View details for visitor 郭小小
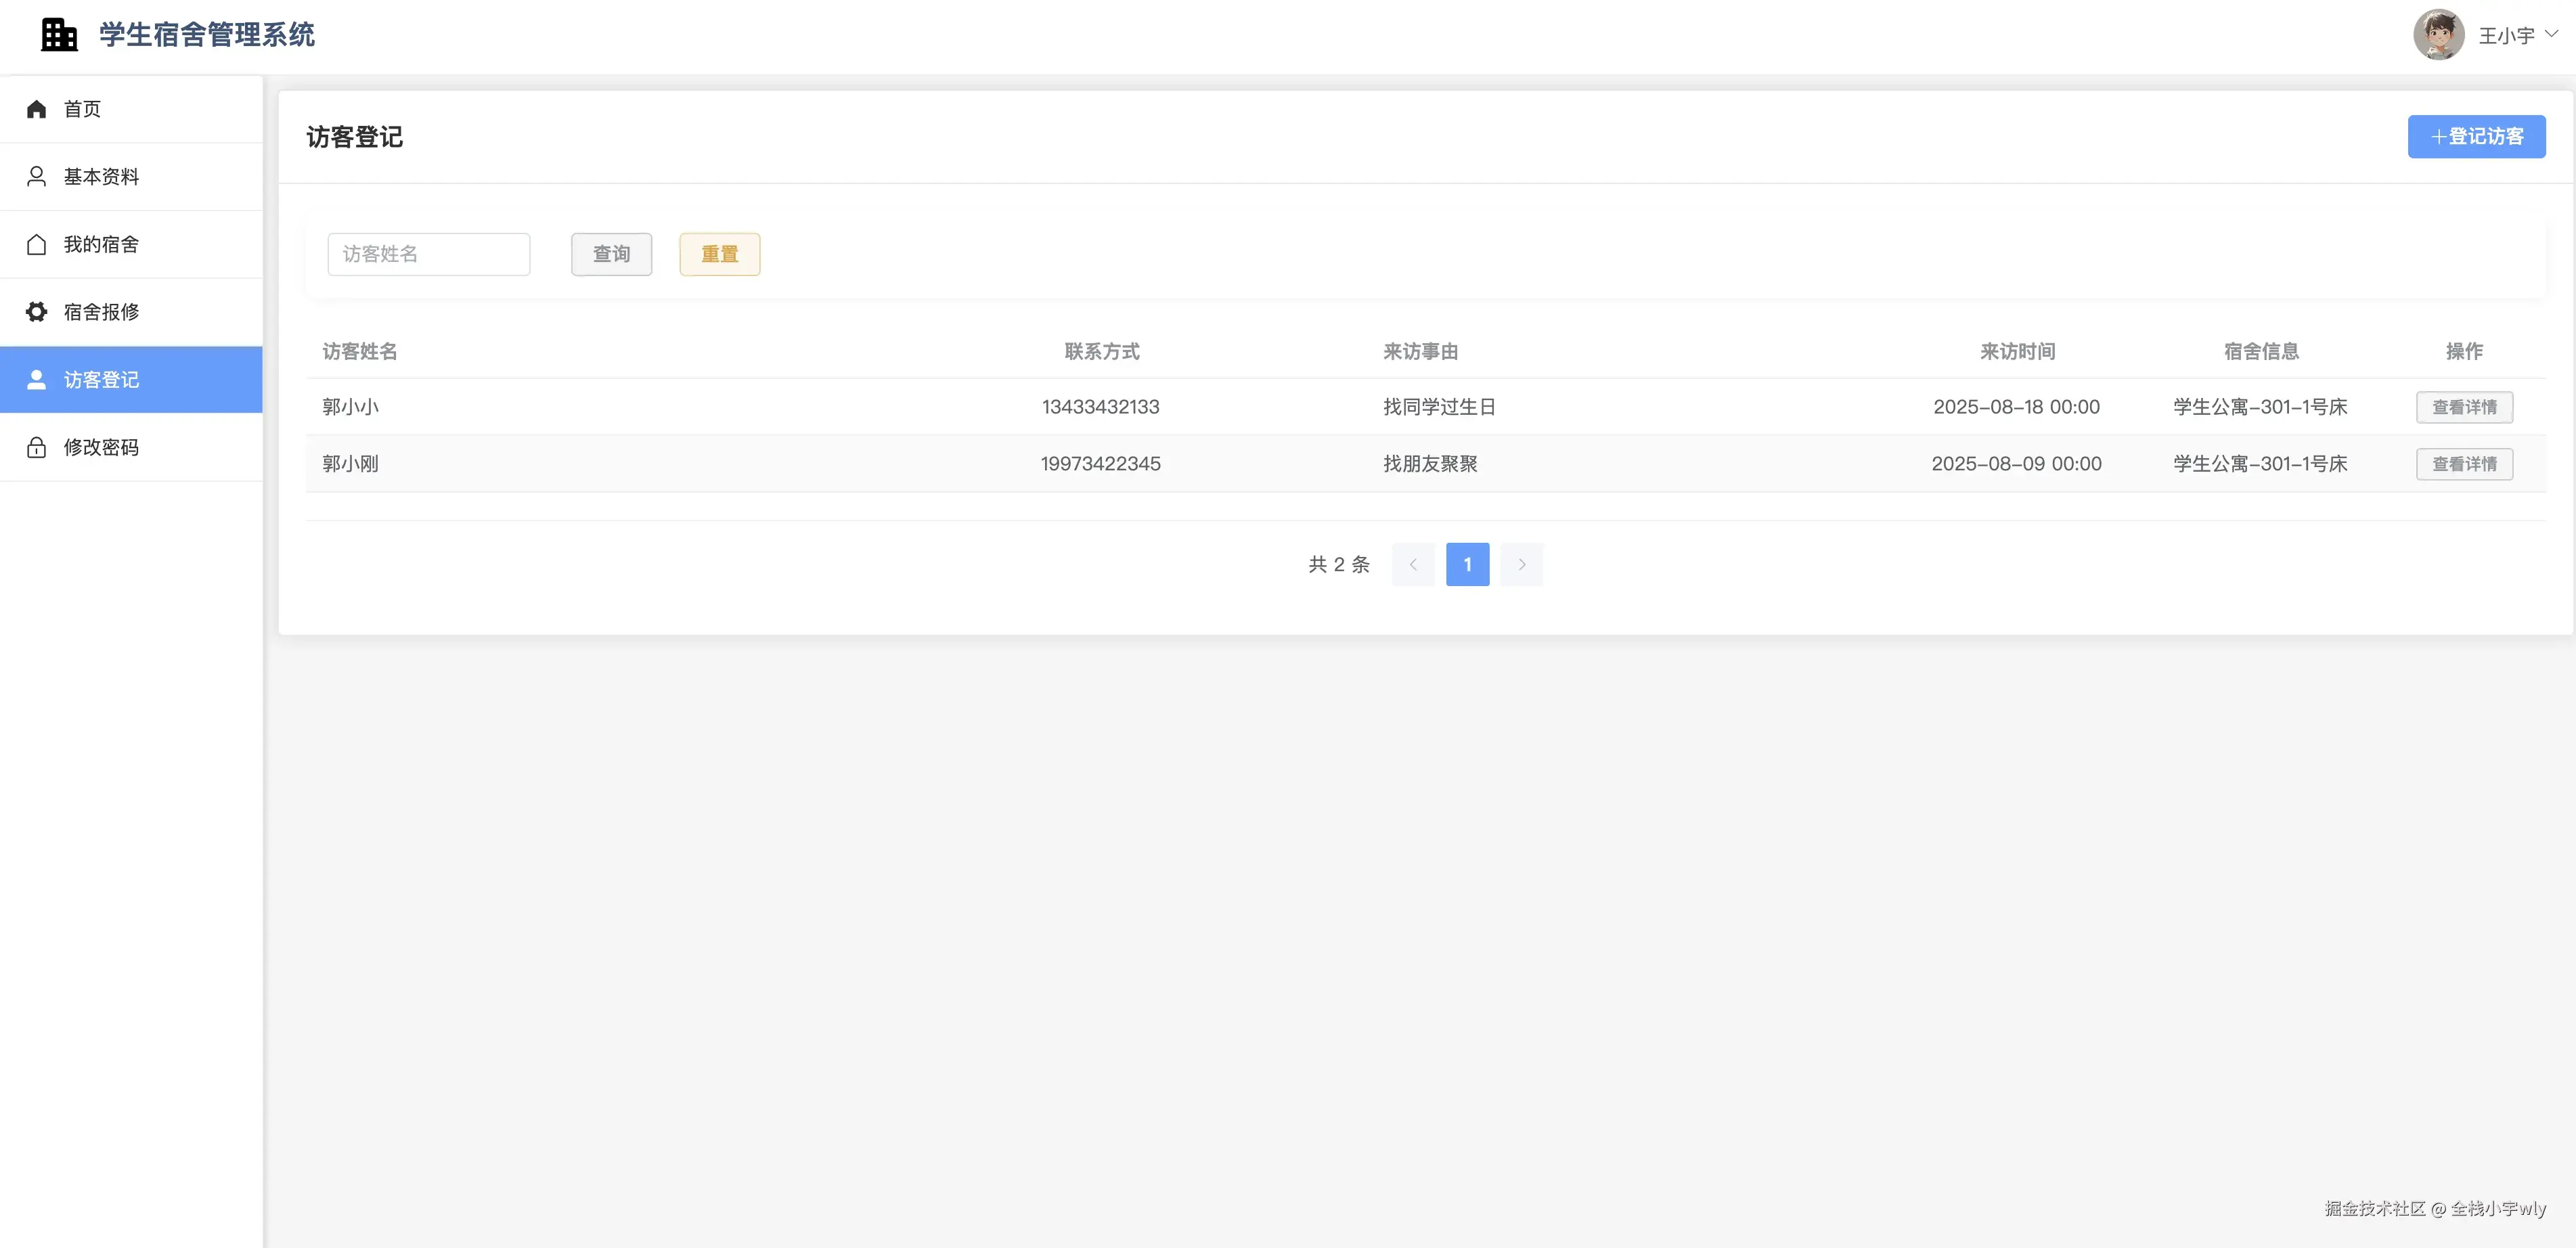Viewport: 2576px width, 1248px height. click(2464, 407)
